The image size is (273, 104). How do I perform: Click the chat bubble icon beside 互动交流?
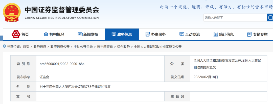(181, 34)
